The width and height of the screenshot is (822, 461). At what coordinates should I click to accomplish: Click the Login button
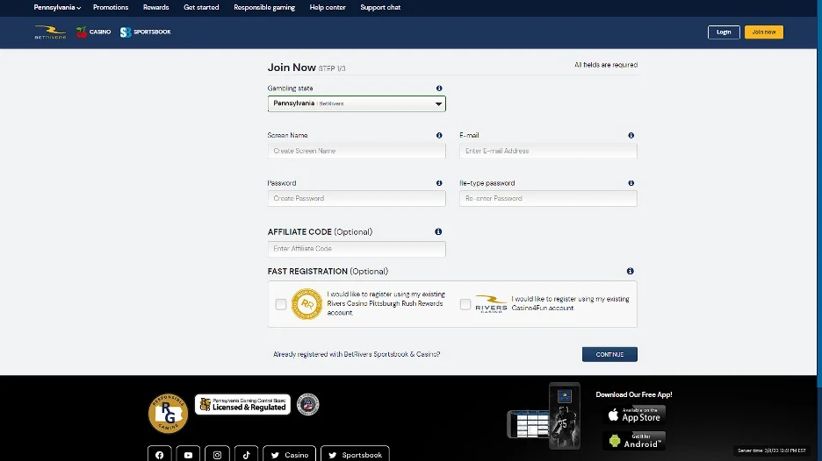724,32
